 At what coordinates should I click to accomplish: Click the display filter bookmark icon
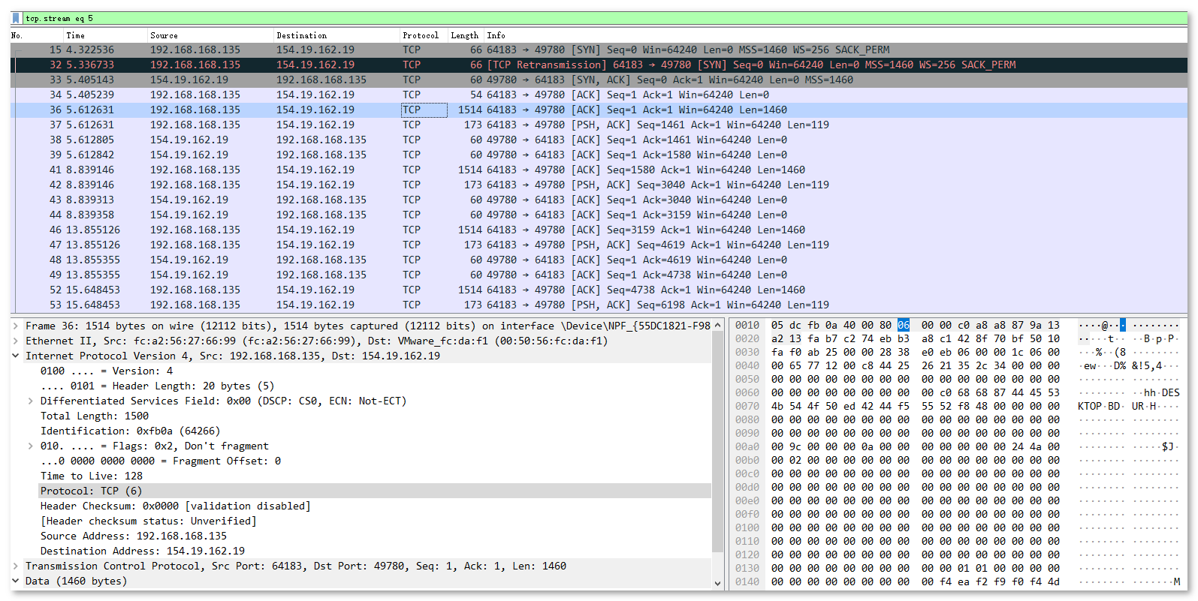click(17, 18)
